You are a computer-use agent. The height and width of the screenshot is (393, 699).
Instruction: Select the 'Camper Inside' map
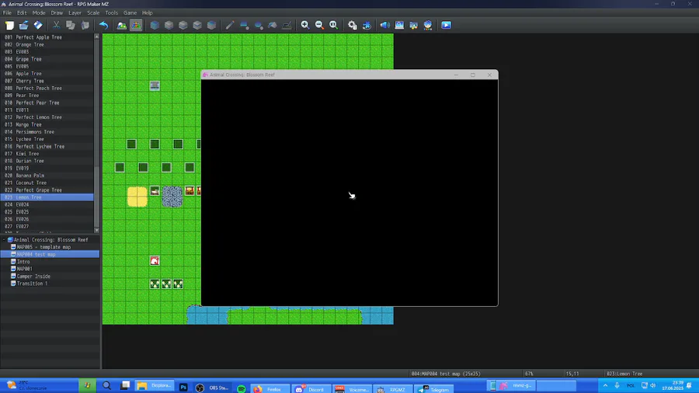[33, 276]
